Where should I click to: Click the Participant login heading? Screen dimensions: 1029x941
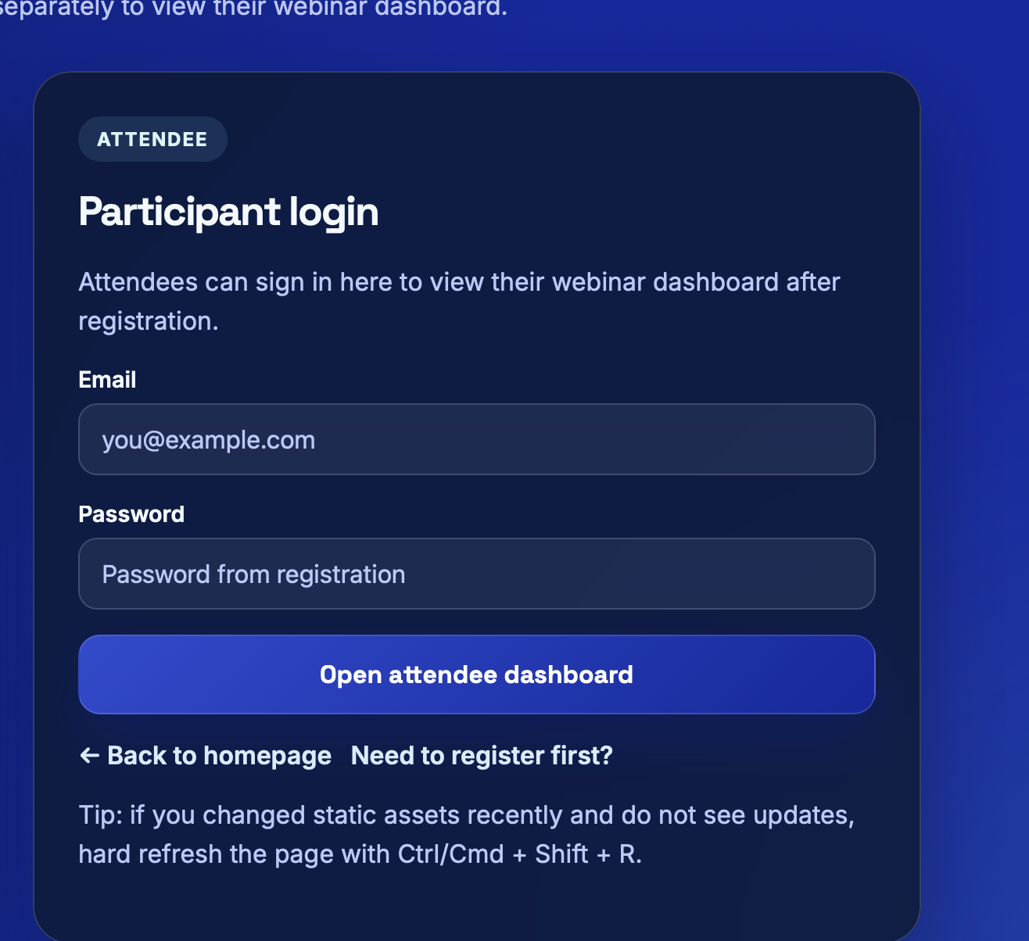click(x=228, y=212)
